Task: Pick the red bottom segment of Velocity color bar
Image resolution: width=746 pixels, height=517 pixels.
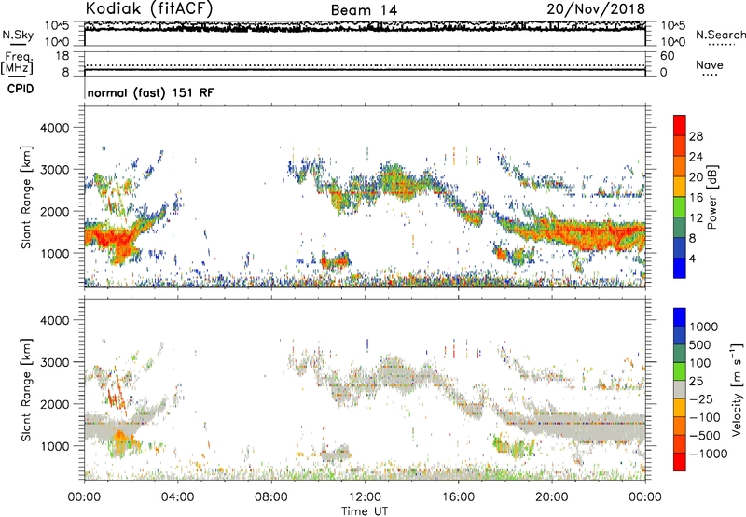Action: [680, 462]
